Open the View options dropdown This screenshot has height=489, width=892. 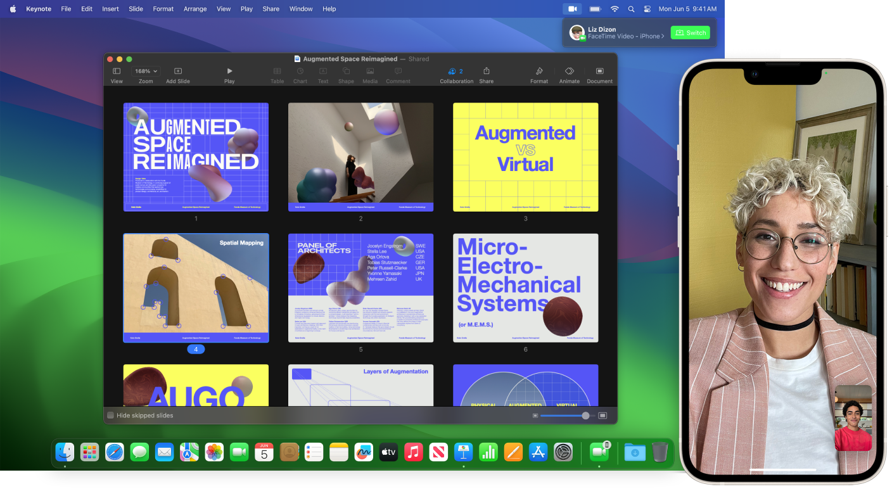[117, 71]
